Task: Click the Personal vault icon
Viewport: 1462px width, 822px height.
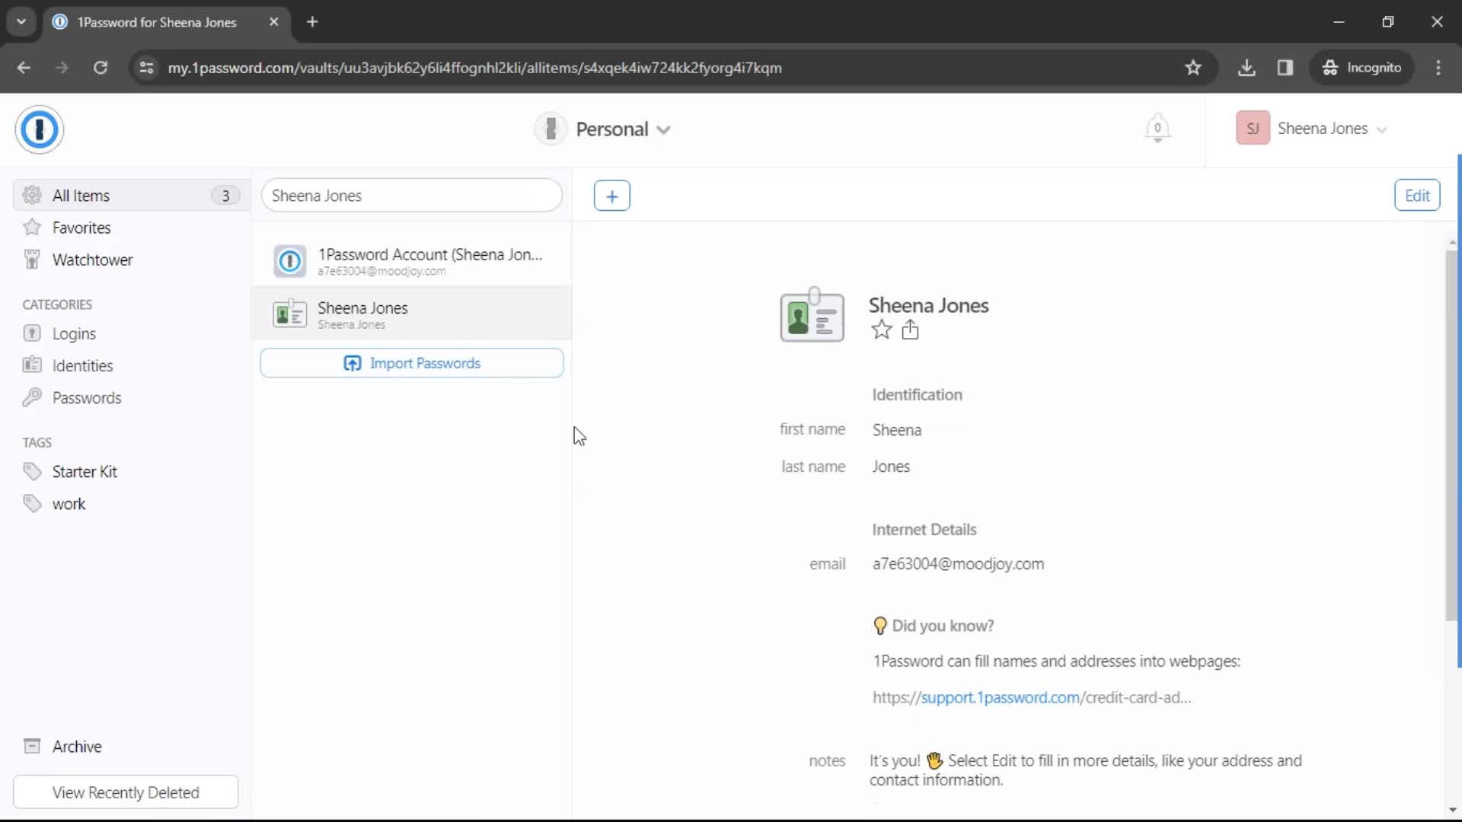Action: [x=551, y=129]
